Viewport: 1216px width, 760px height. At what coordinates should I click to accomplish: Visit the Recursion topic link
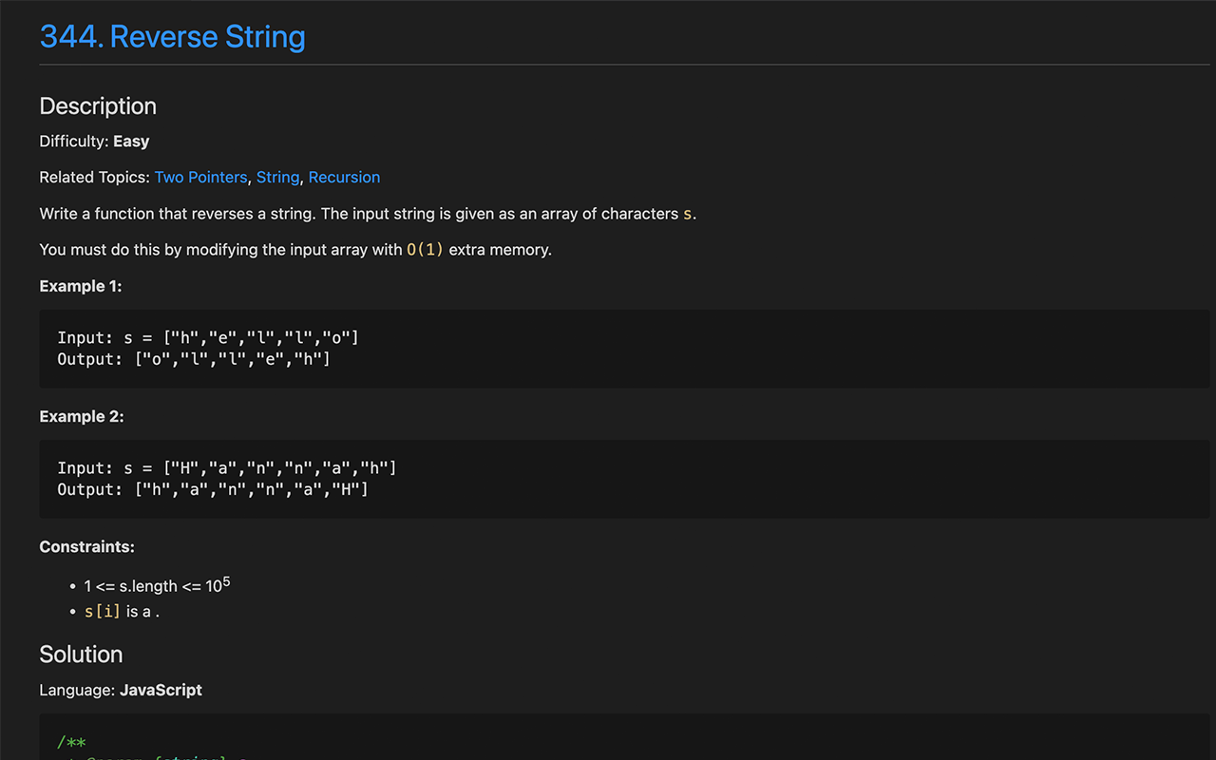pyautogui.click(x=344, y=178)
